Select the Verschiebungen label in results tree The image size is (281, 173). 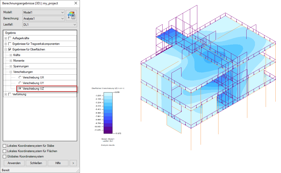pos(23,72)
